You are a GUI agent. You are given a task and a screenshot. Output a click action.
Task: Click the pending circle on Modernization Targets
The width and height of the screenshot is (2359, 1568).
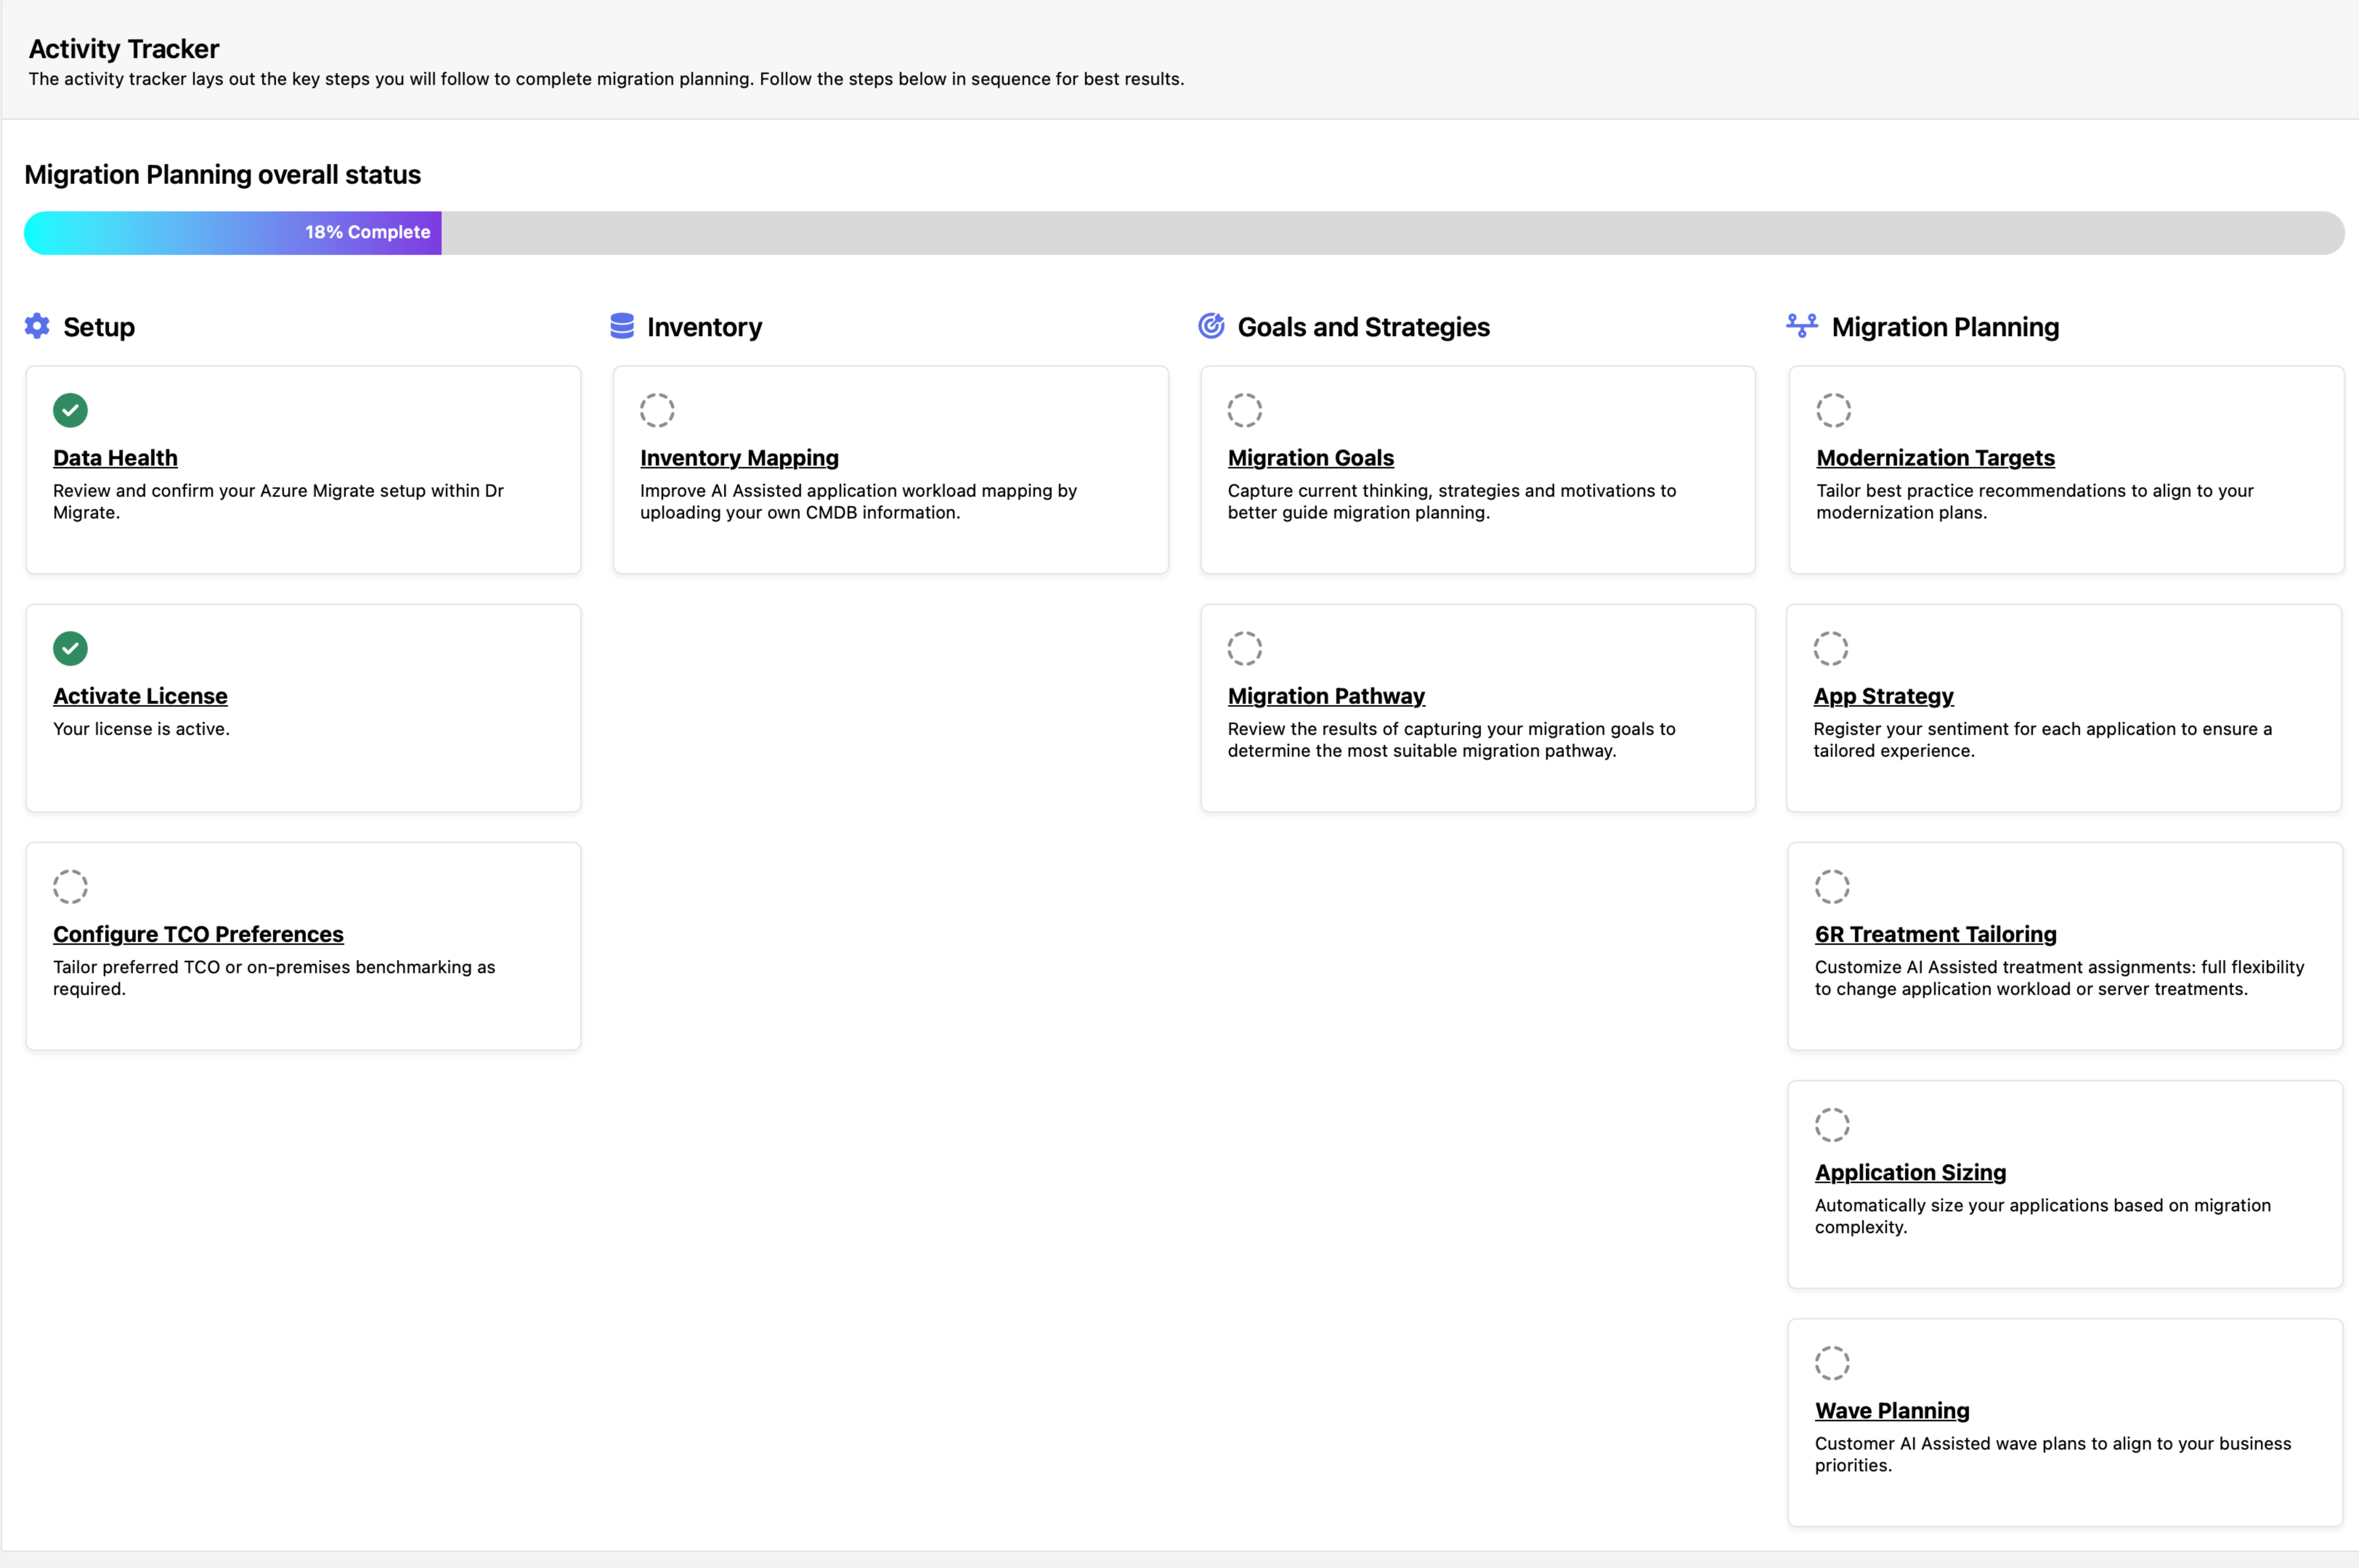tap(1834, 410)
